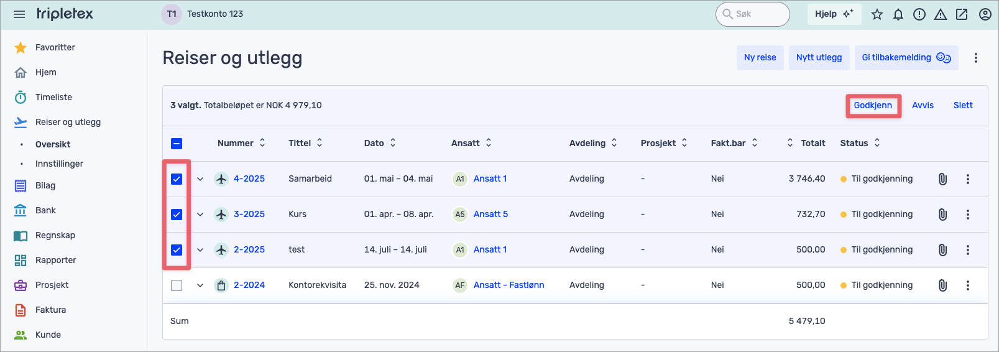
Task: Open Timeliste in the sidebar
Action: click(x=53, y=97)
